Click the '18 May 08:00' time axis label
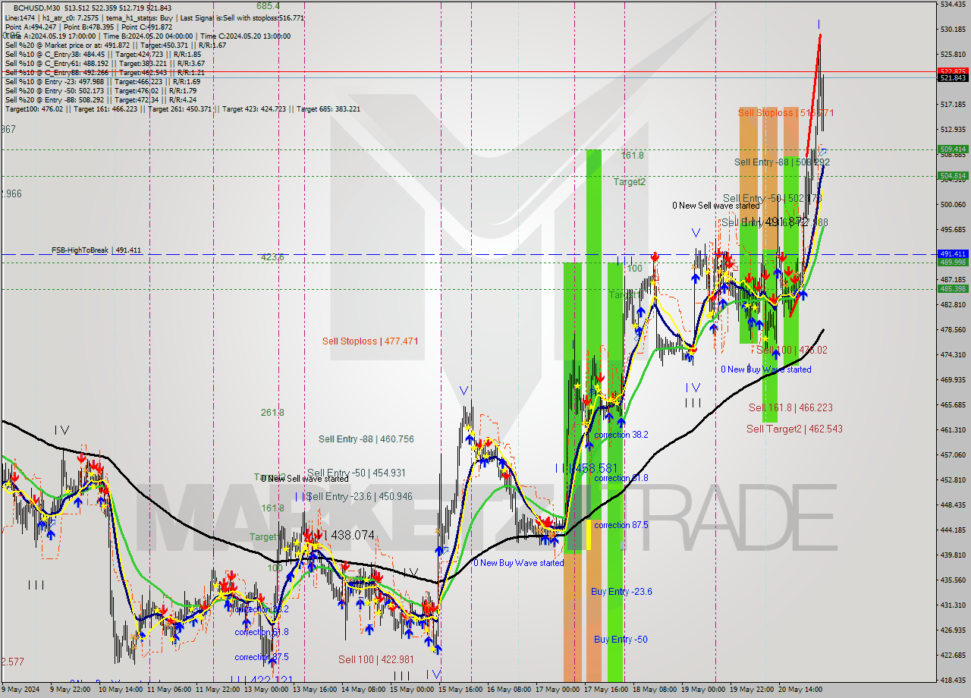The width and height of the screenshot is (971, 698). coord(655,690)
